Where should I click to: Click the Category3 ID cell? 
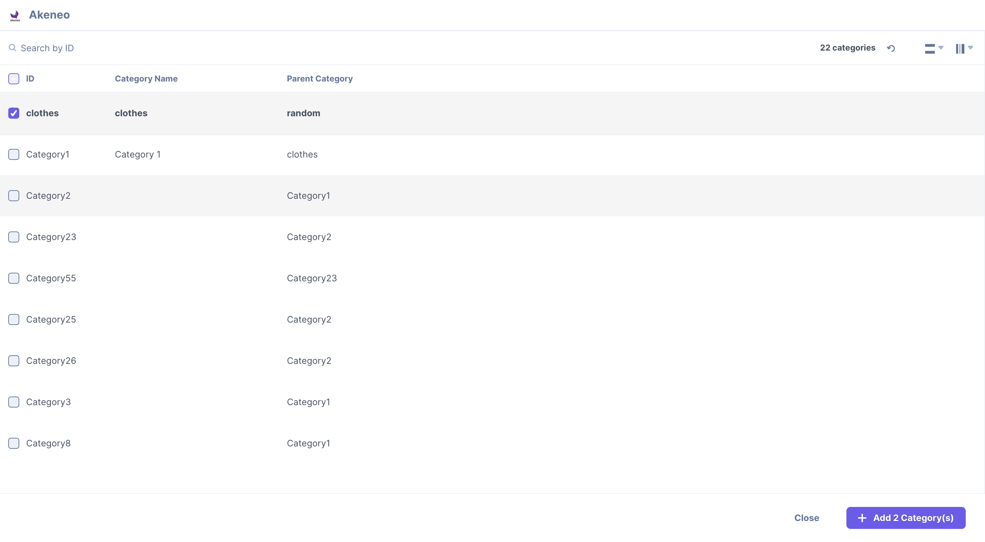pyautogui.click(x=48, y=402)
